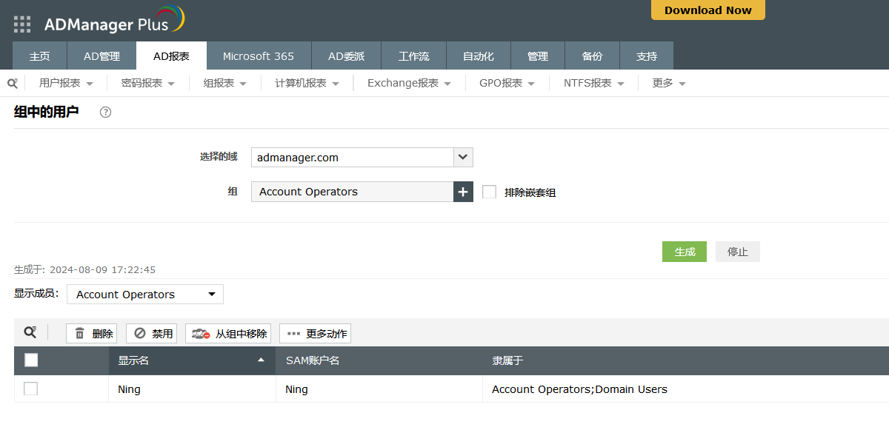Click the report search magnifier icon
Screen dimensions: 889x430
click(12, 84)
